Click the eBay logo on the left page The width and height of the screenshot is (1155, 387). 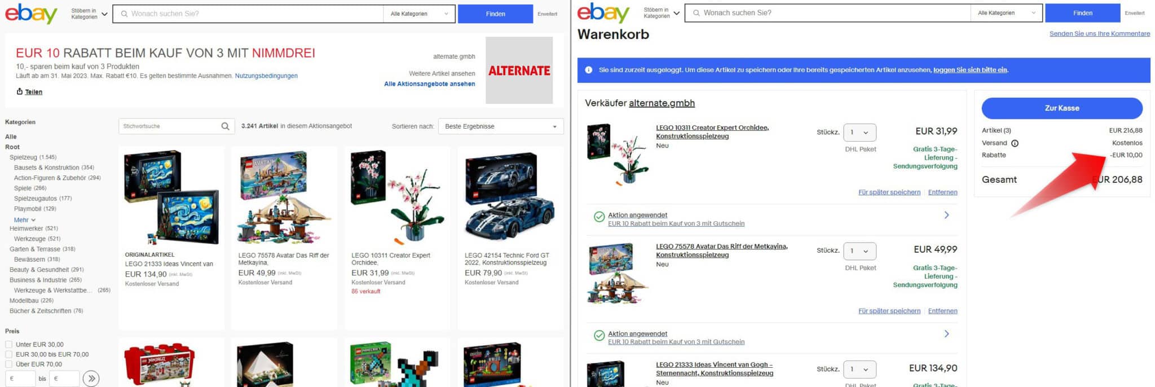[x=31, y=14]
